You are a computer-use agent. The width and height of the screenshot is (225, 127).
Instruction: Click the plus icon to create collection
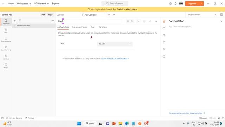click(15, 20)
